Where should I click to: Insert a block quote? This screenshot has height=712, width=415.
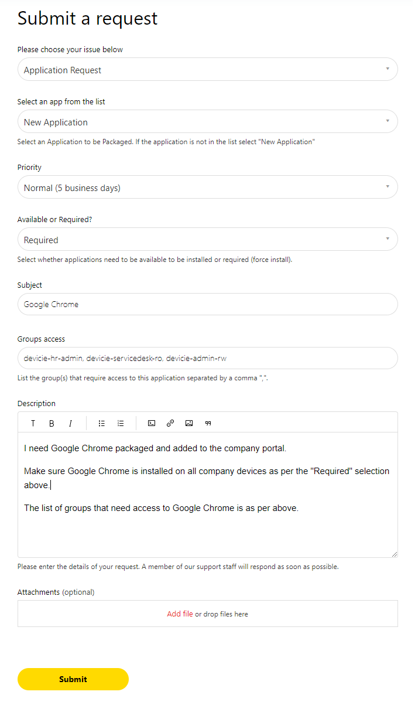(208, 423)
